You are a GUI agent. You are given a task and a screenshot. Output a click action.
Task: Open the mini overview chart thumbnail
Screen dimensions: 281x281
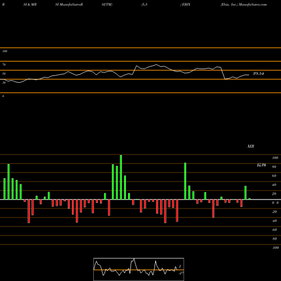click(x=139, y=269)
